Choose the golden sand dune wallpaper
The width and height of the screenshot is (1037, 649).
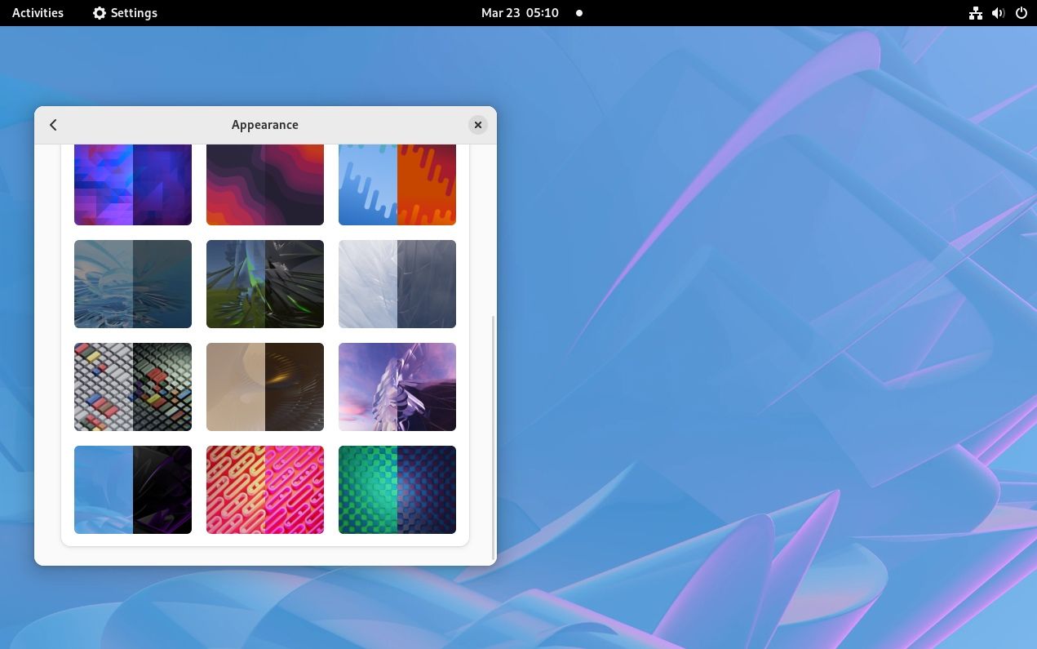pyautogui.click(x=264, y=386)
